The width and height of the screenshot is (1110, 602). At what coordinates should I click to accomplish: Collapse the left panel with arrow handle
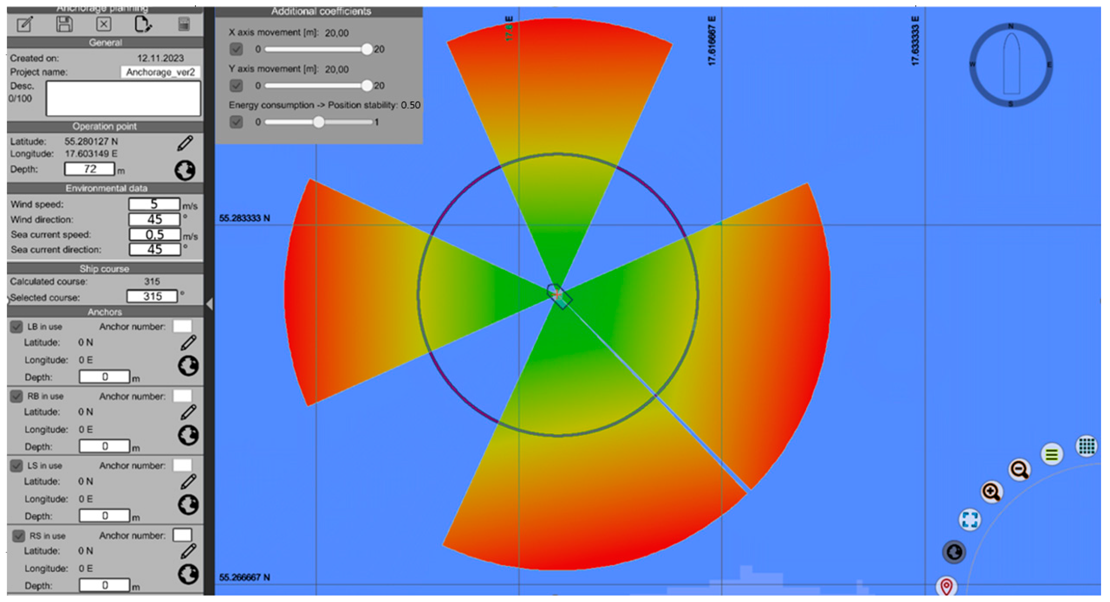coord(209,304)
